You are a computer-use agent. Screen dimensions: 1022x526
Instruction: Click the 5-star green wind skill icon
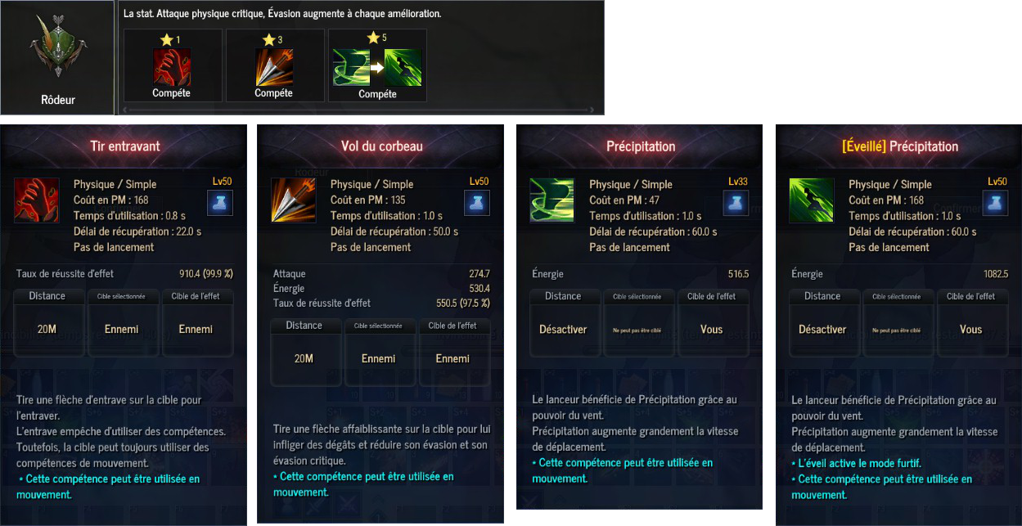tap(351, 67)
